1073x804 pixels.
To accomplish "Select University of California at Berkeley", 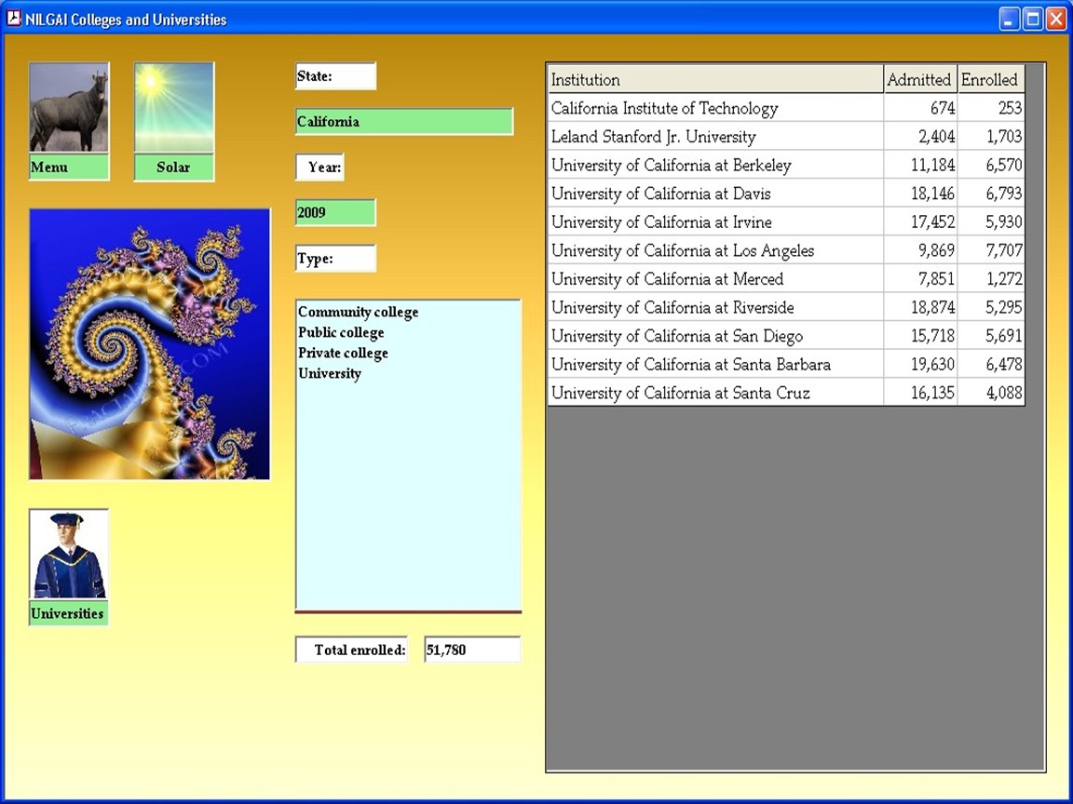I will coord(786,165).
